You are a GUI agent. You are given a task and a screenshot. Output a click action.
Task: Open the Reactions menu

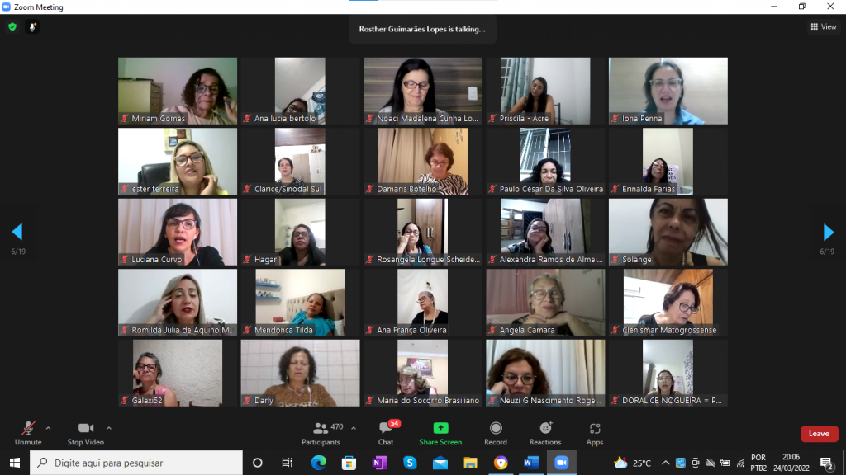(x=545, y=432)
